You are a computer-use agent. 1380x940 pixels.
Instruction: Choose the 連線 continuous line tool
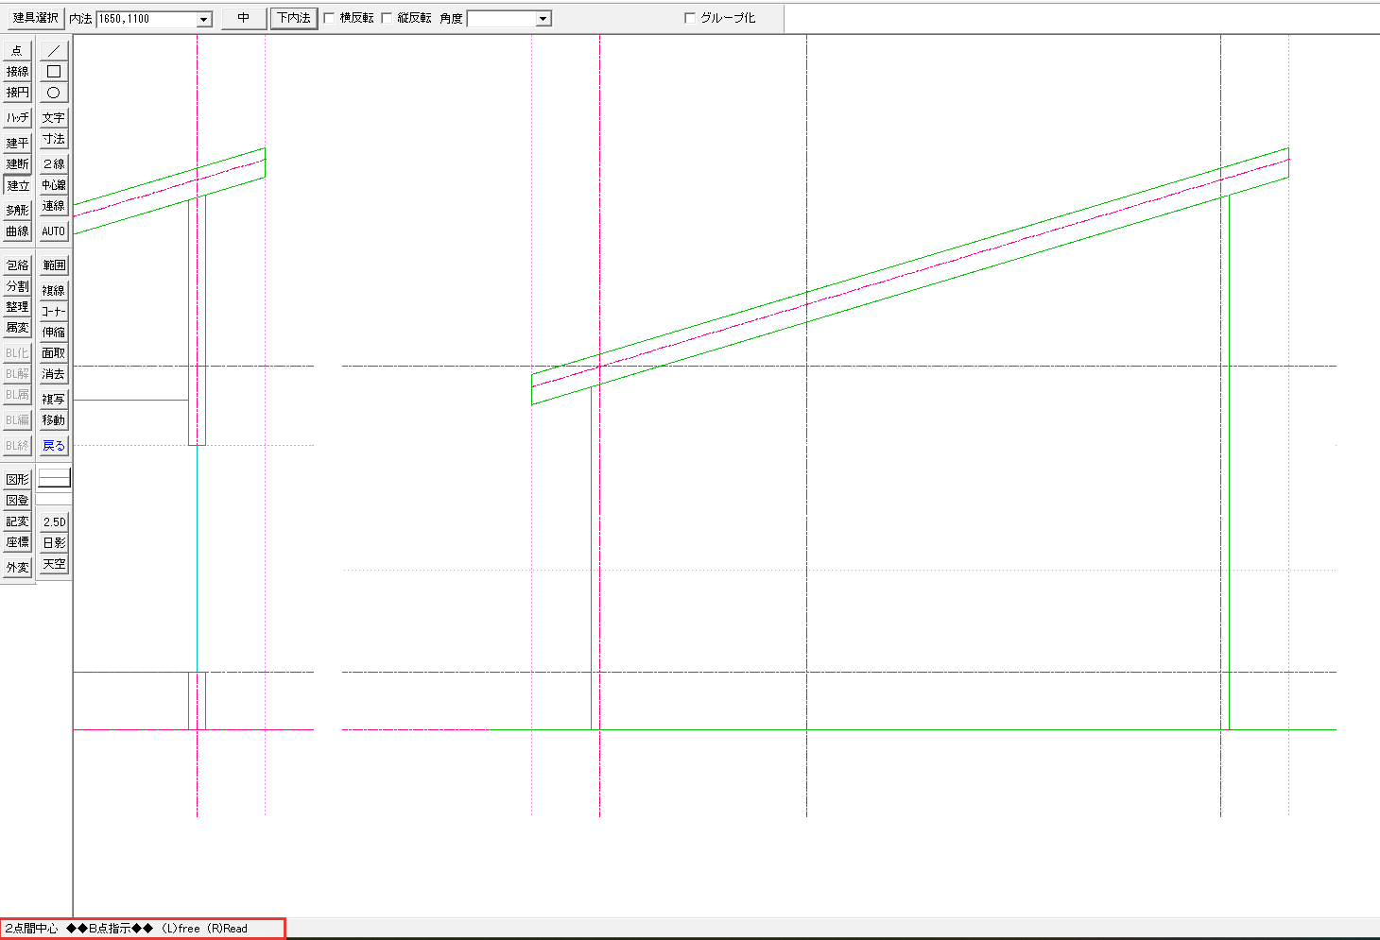(x=54, y=206)
